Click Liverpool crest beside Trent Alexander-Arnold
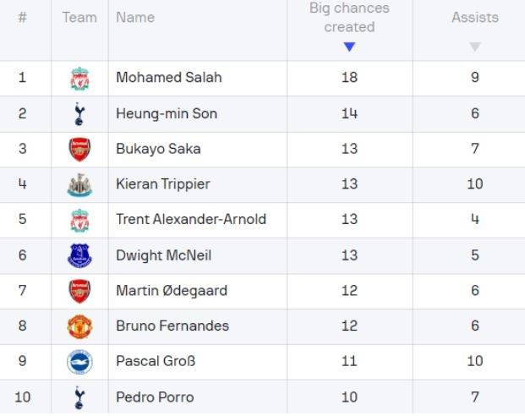Screen dimensions: 525x416 pyautogui.click(x=79, y=220)
